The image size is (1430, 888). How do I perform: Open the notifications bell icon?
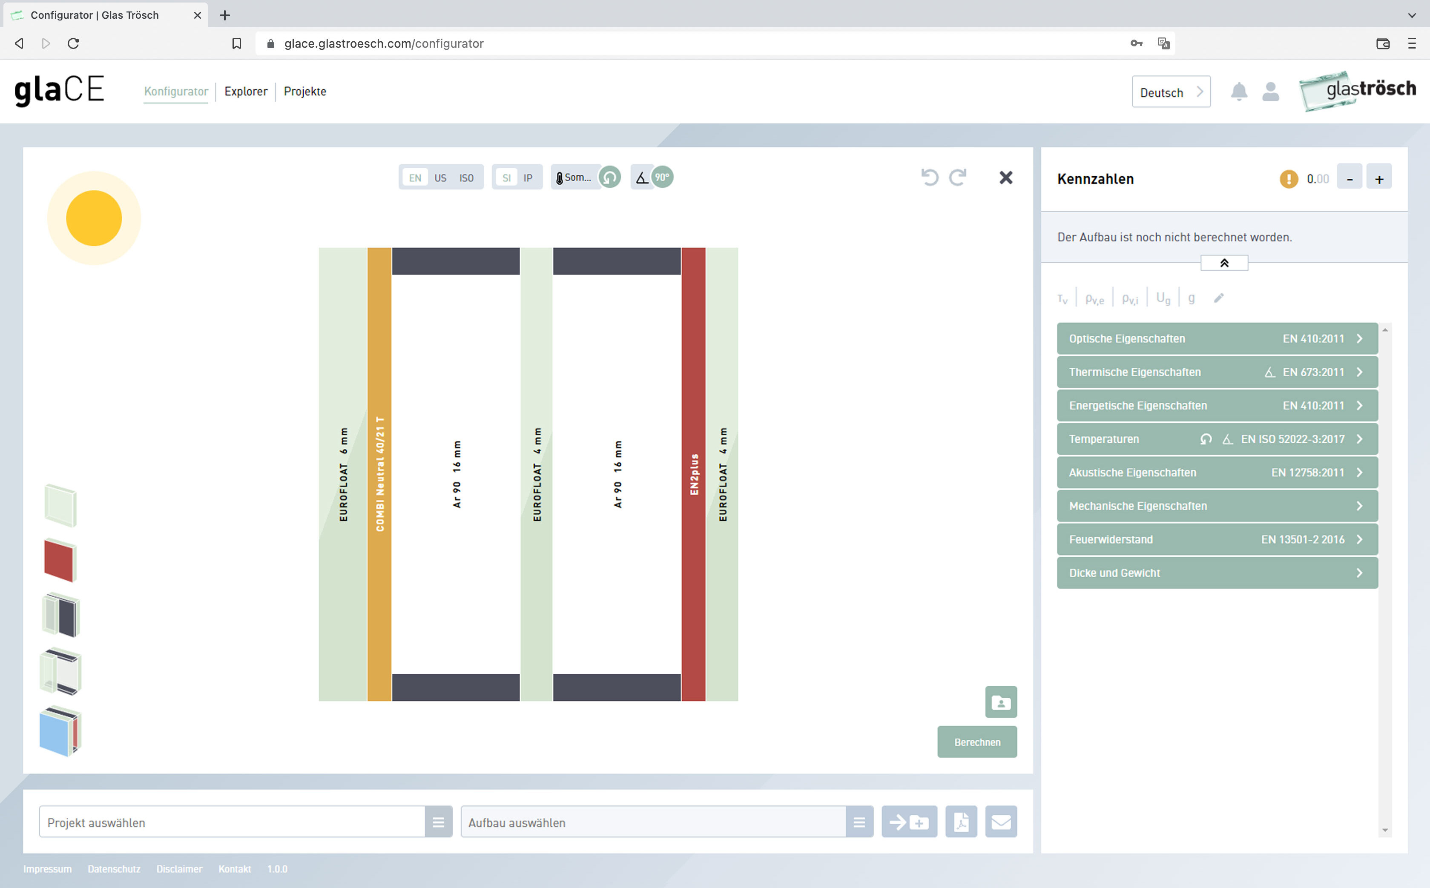click(x=1239, y=92)
